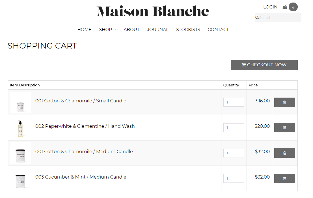Image resolution: width=313 pixels, height=198 pixels.
Task: Open the CONTACT page
Action: click(218, 30)
